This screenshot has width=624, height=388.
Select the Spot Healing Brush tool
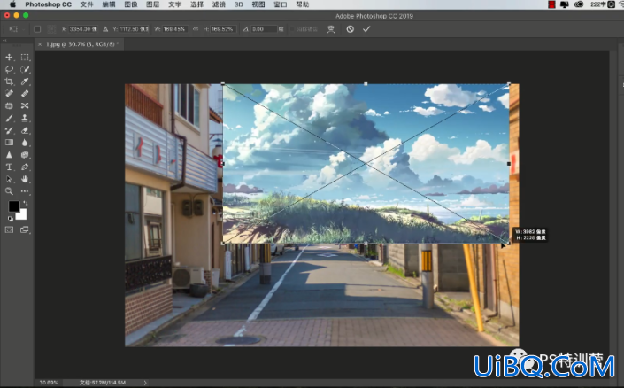point(9,94)
